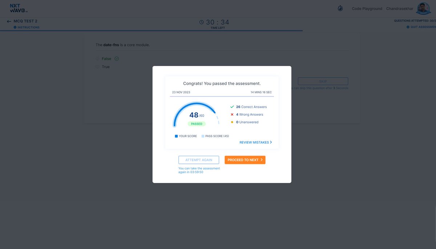This screenshot has width=436, height=249.
Task: Click the retake countdown 03:59:50 text
Action: pos(197,172)
